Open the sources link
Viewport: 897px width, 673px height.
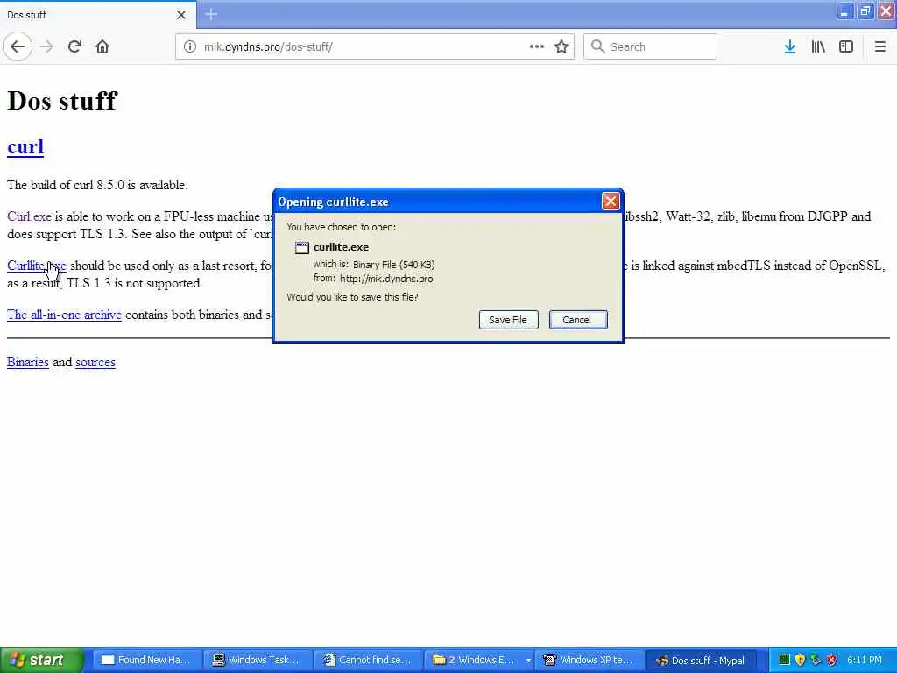click(95, 362)
